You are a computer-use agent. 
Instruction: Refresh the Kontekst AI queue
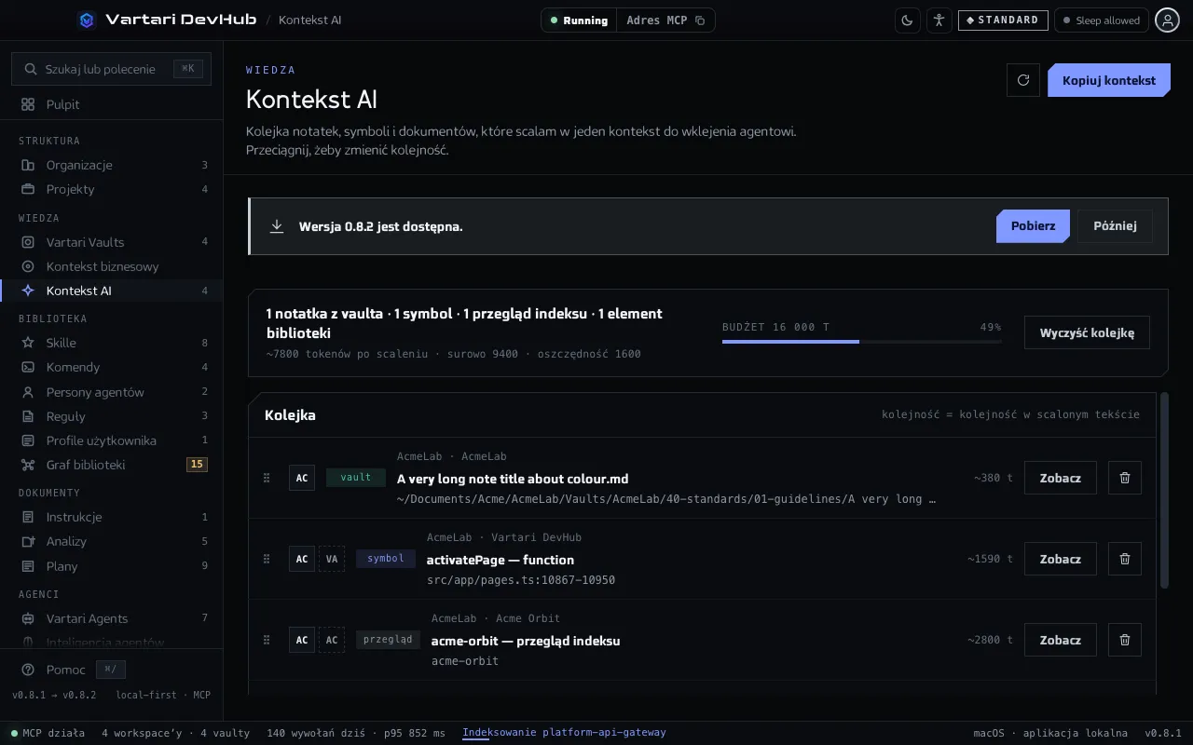tap(1023, 80)
